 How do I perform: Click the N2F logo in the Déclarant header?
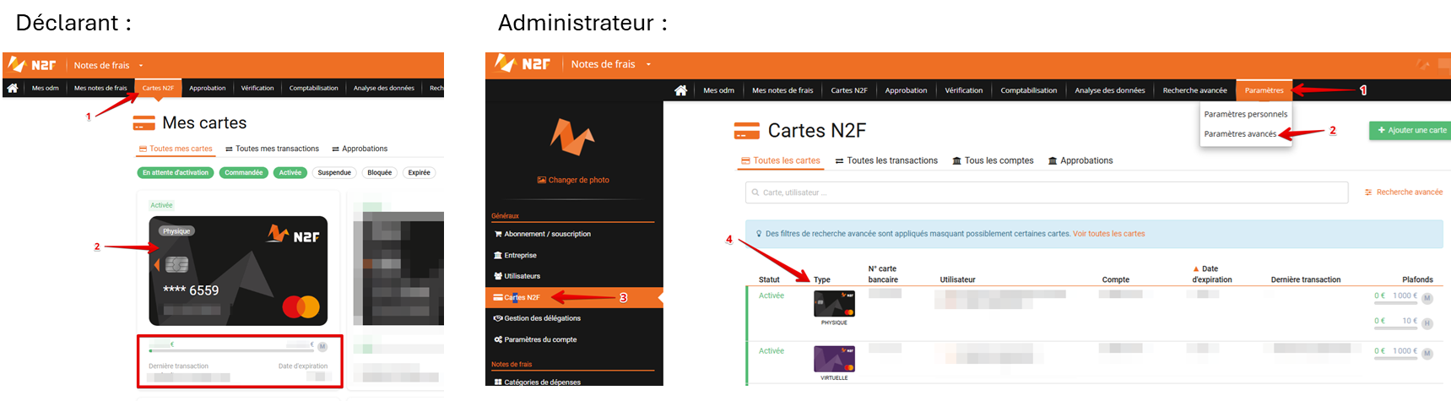click(x=32, y=65)
